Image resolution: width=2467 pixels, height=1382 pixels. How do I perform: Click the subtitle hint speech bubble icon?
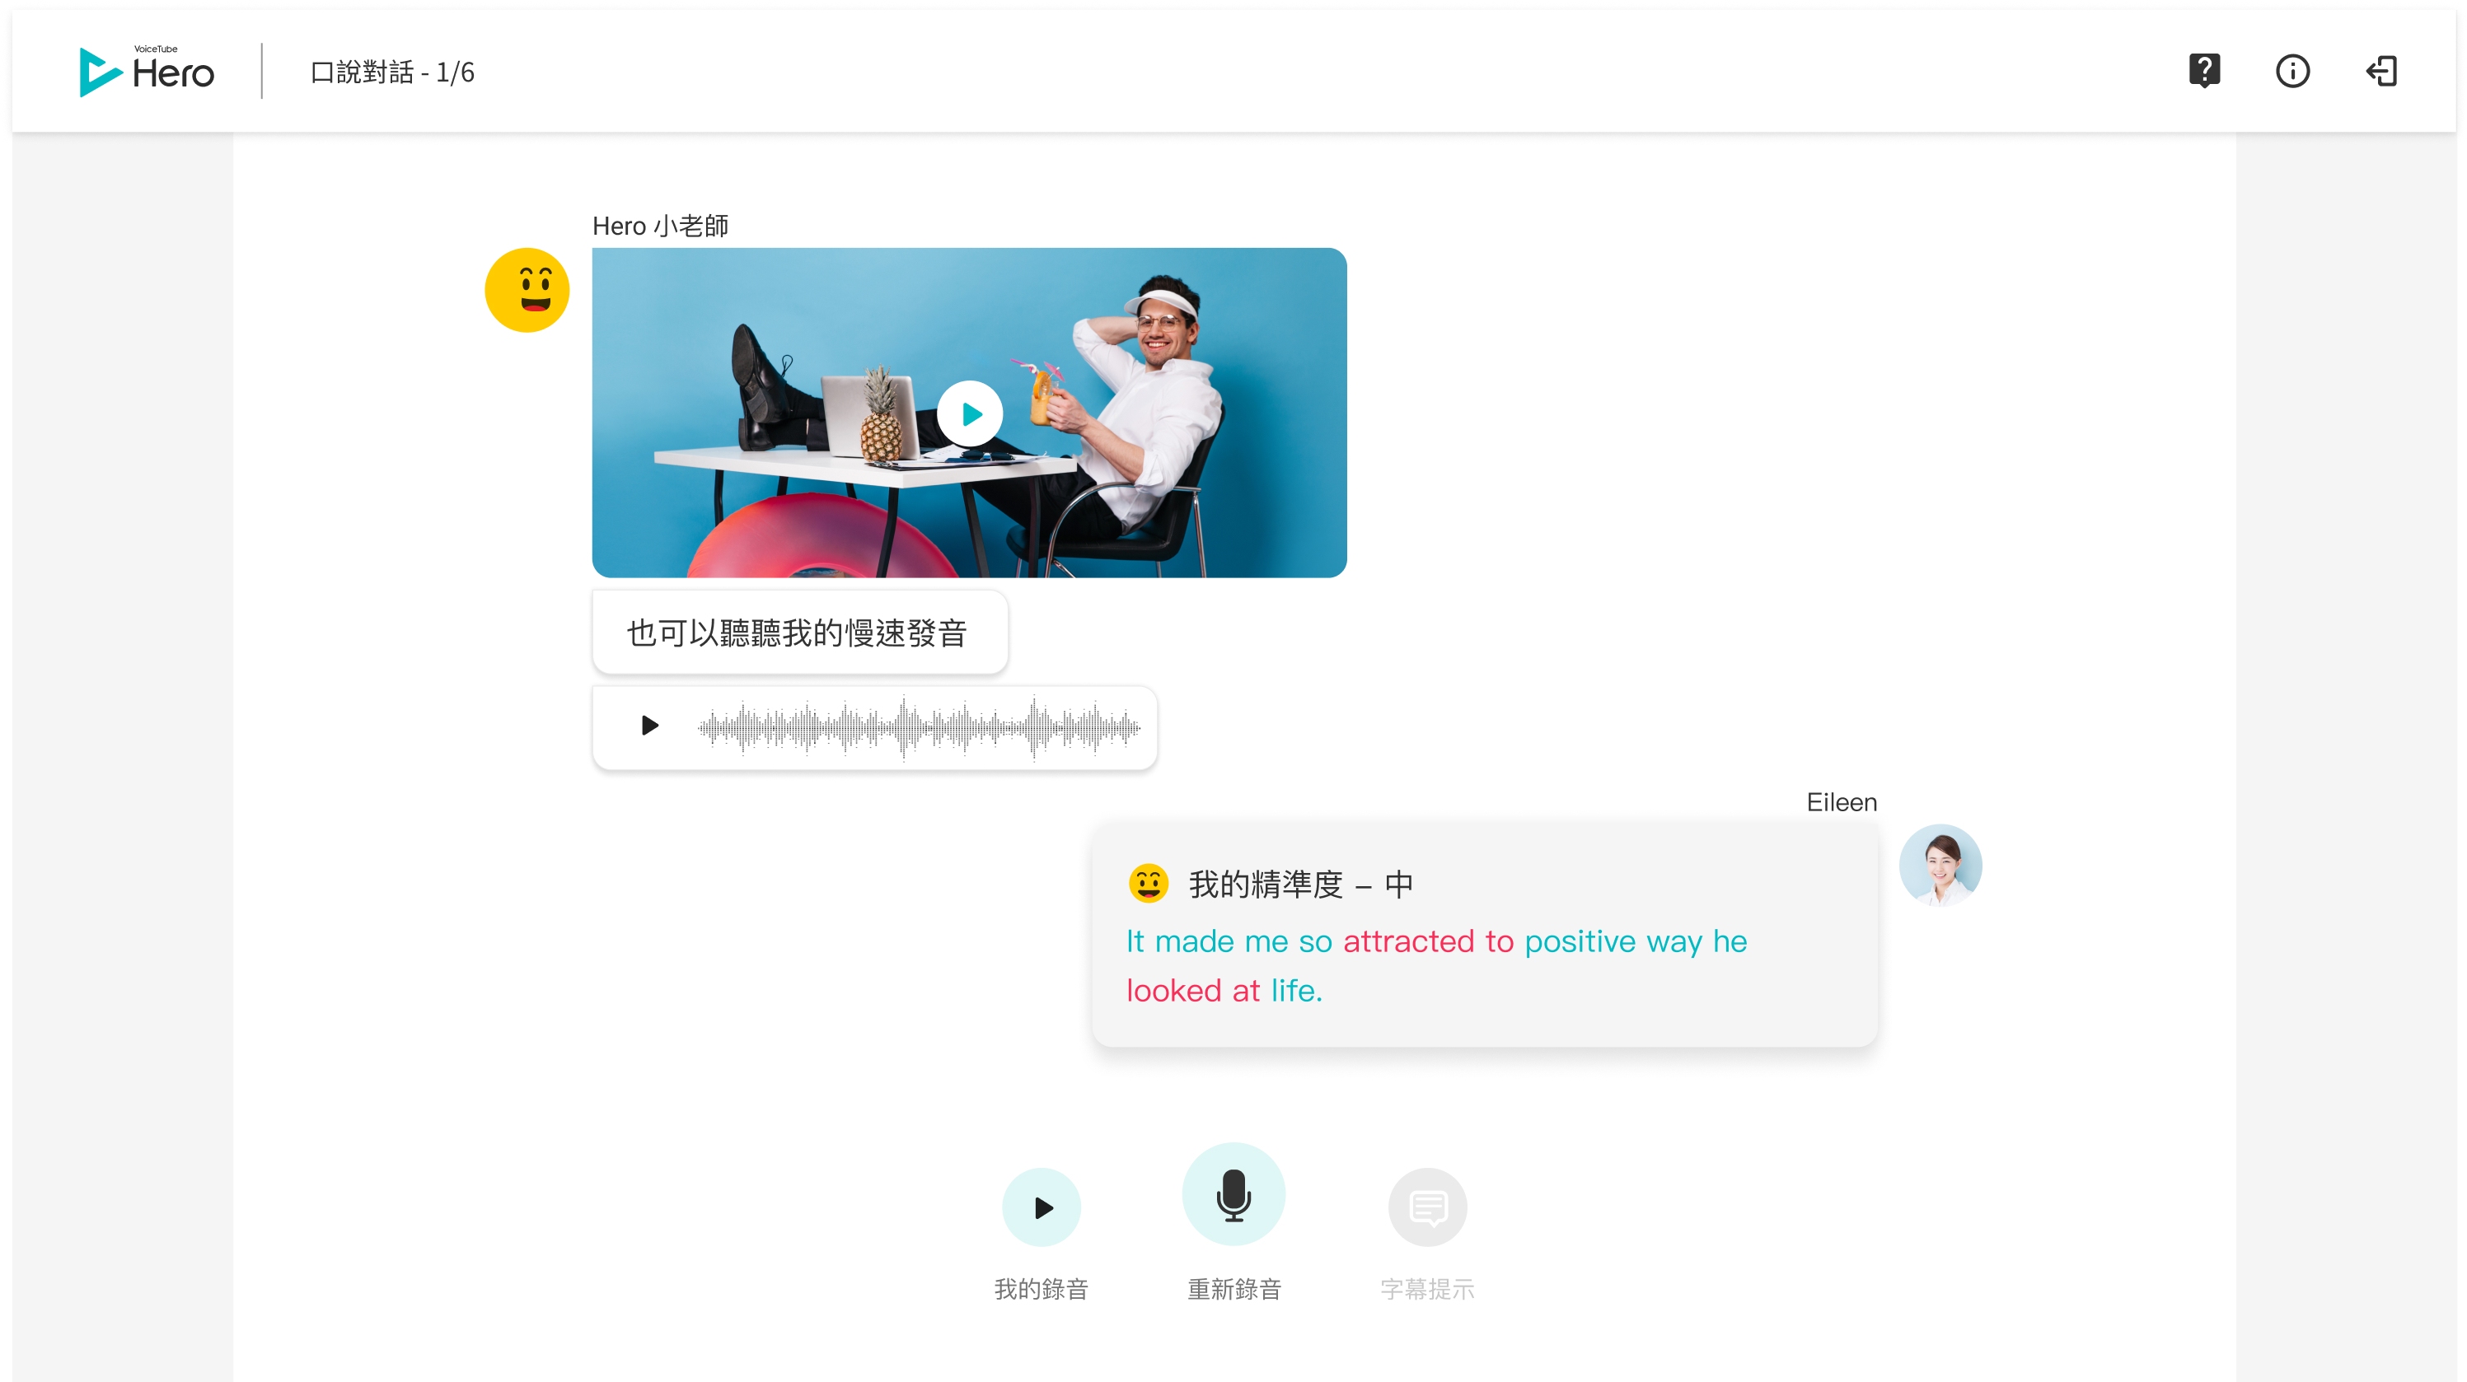point(1427,1207)
